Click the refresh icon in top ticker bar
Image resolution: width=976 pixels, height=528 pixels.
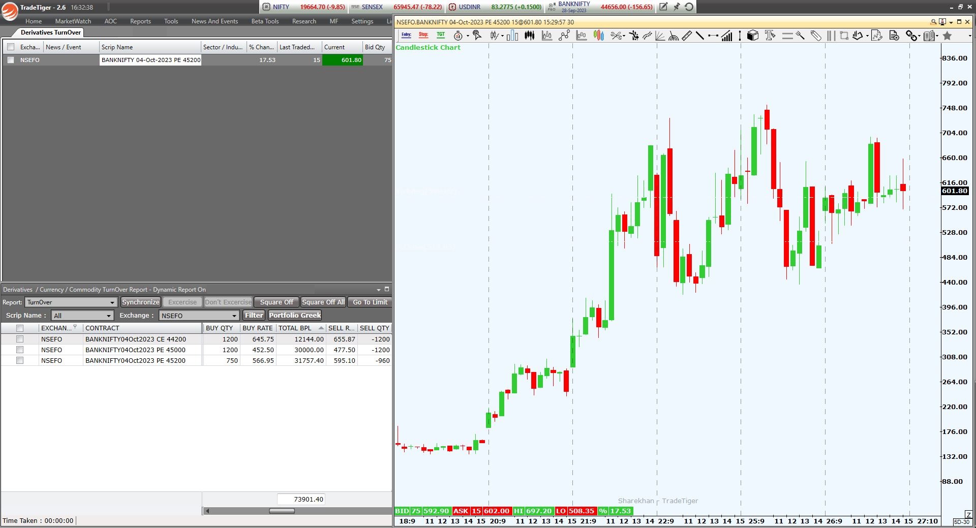pos(689,7)
